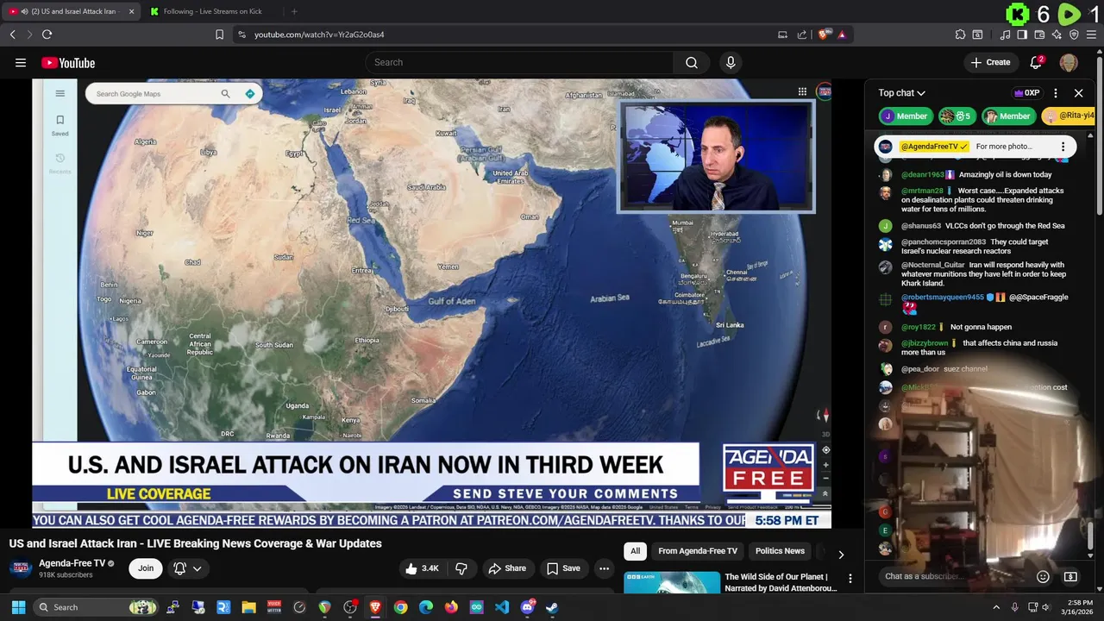Switch to the Kick Live Streams tab

[x=213, y=11]
